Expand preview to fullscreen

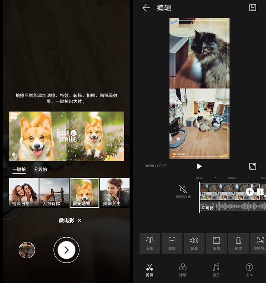pyautogui.click(x=253, y=166)
